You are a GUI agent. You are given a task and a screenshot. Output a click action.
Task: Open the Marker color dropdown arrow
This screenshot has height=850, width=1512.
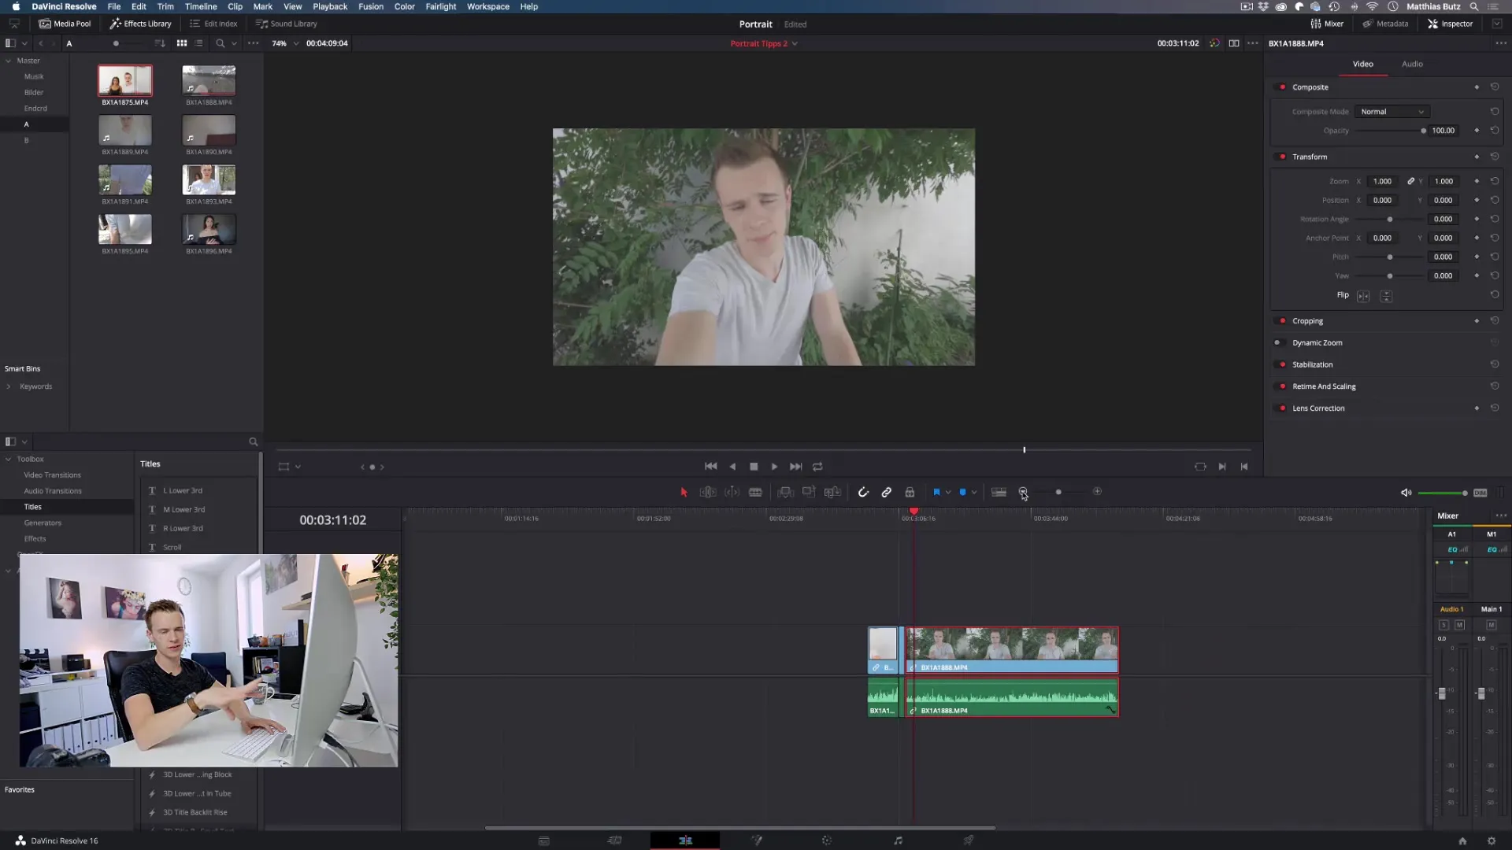click(x=974, y=493)
